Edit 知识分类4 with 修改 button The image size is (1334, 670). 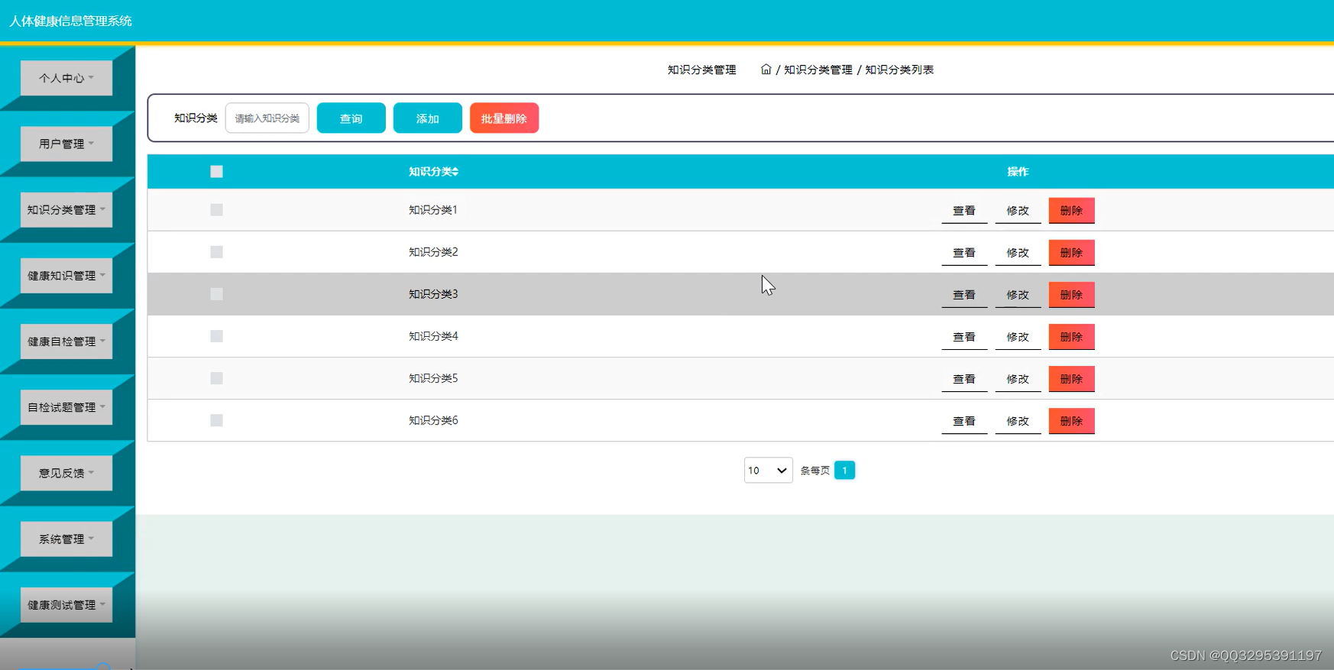pos(1018,337)
